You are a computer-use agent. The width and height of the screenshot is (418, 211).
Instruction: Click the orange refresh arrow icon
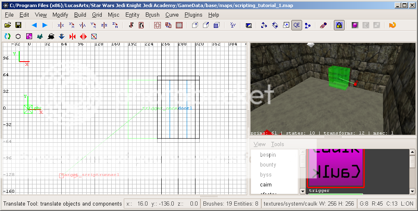(x=392, y=25)
